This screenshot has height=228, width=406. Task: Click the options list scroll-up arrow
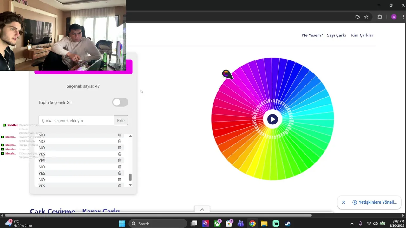(x=130, y=136)
